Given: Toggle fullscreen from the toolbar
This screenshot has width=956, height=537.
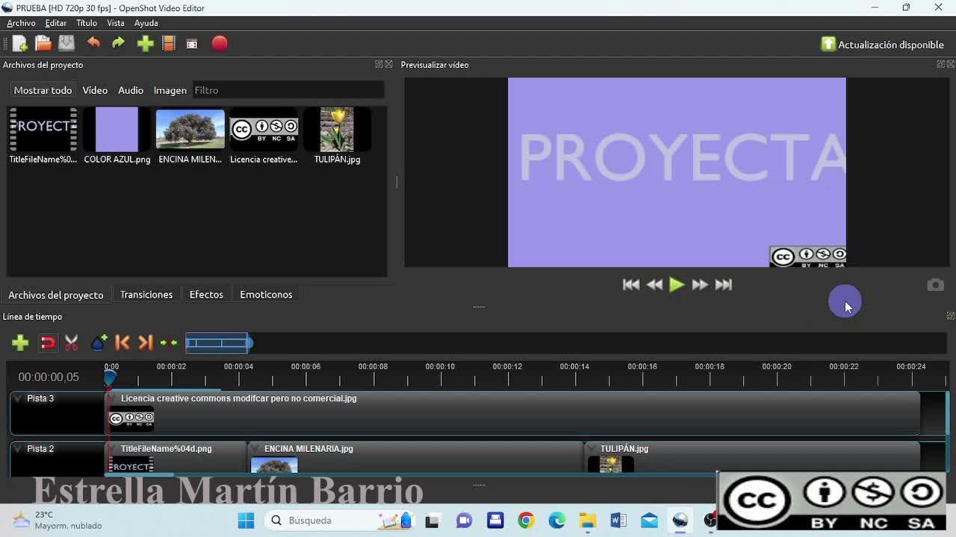Looking at the screenshot, I should [x=192, y=44].
